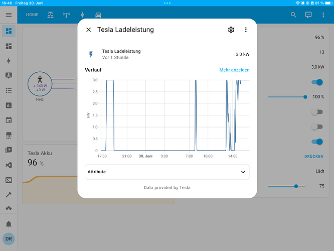Toggle the second disabled switch
Viewport: 334px width, 251px height.
(x=317, y=127)
